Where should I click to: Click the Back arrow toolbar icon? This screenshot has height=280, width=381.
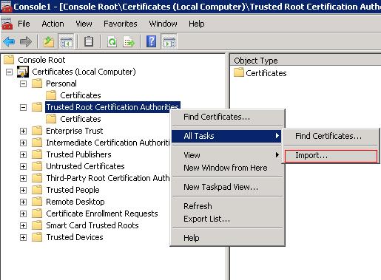point(9,41)
